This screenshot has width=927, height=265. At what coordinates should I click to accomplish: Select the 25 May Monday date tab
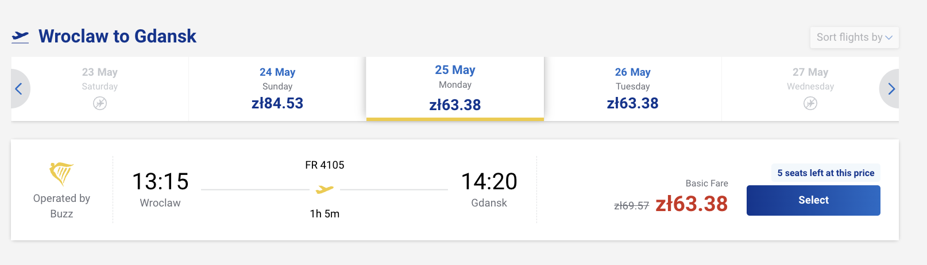[455, 89]
